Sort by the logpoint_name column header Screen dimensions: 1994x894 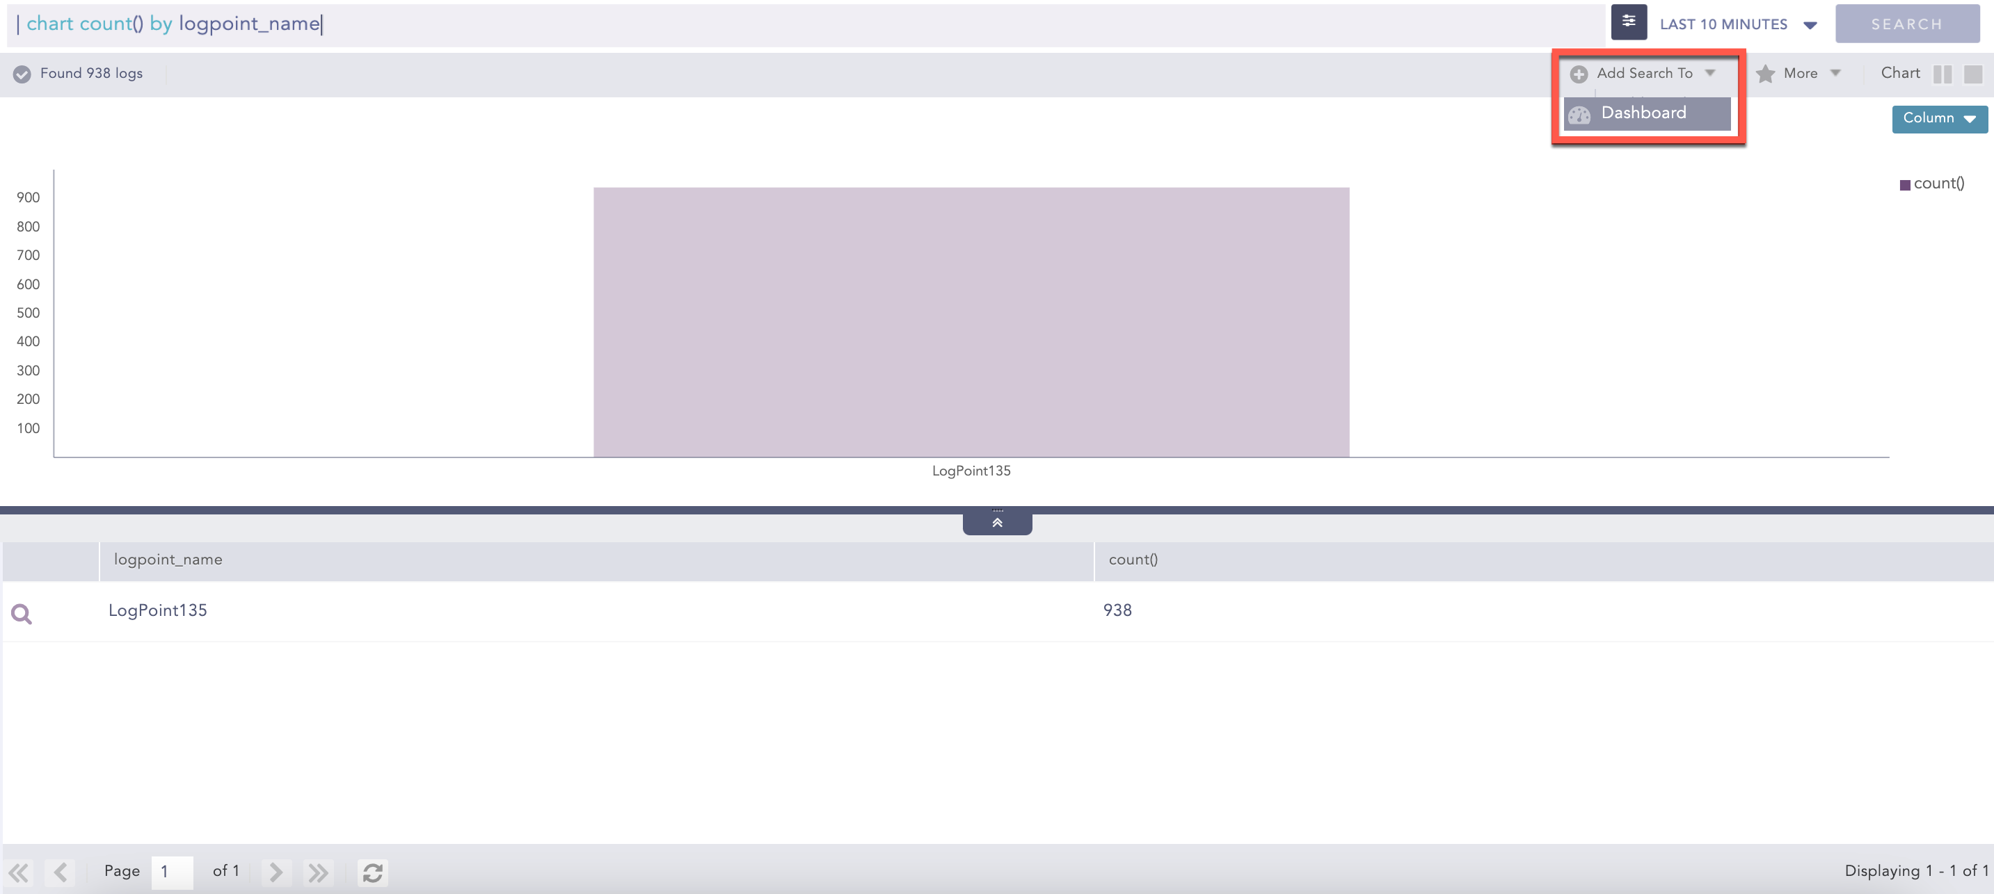click(x=168, y=560)
